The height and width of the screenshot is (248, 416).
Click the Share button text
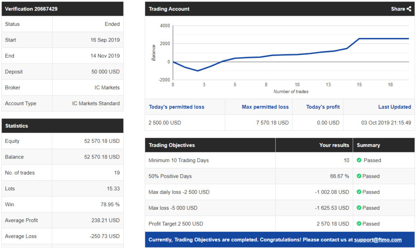click(x=398, y=9)
